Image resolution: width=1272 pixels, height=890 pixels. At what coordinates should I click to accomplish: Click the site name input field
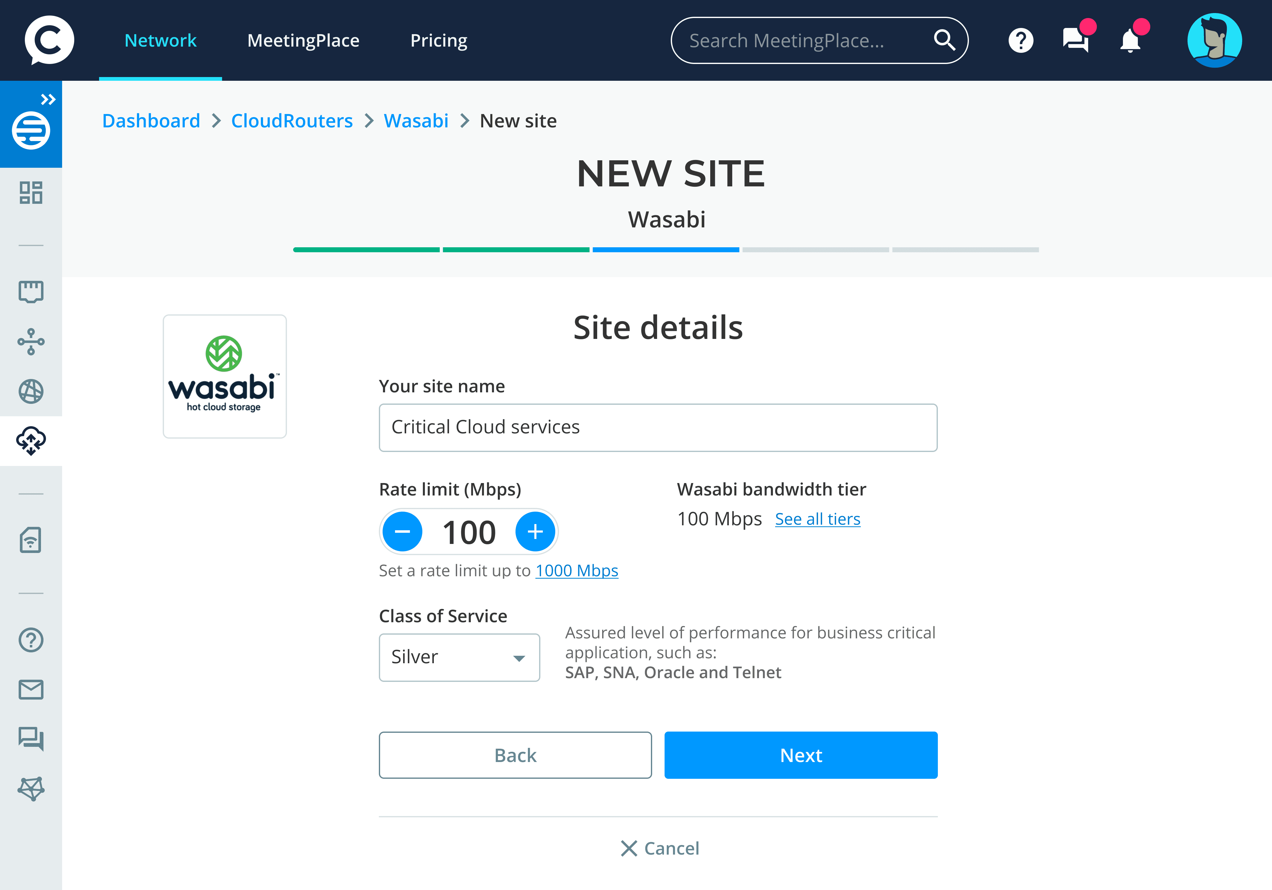coord(658,427)
